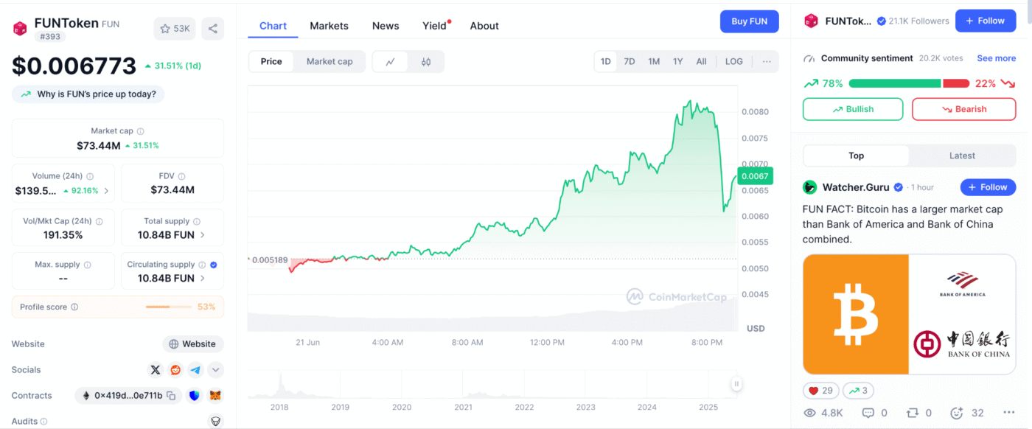This screenshot has height=429, width=1032.
Task: Add FUN to watchlist star button
Action: click(174, 29)
